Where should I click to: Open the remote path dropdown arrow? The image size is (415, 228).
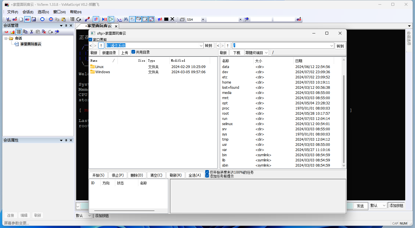coord(332,46)
